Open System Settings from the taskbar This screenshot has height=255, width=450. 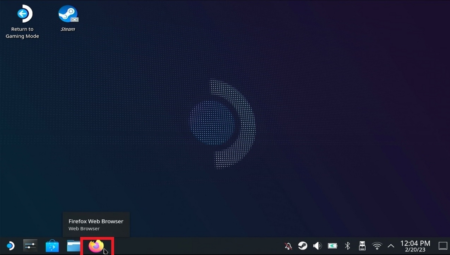coord(30,246)
